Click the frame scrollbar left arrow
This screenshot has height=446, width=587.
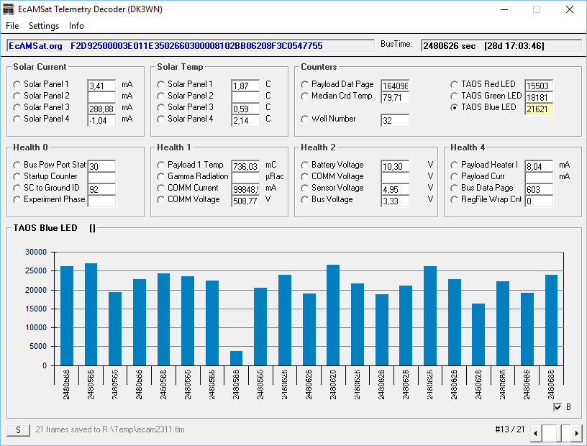click(x=535, y=432)
